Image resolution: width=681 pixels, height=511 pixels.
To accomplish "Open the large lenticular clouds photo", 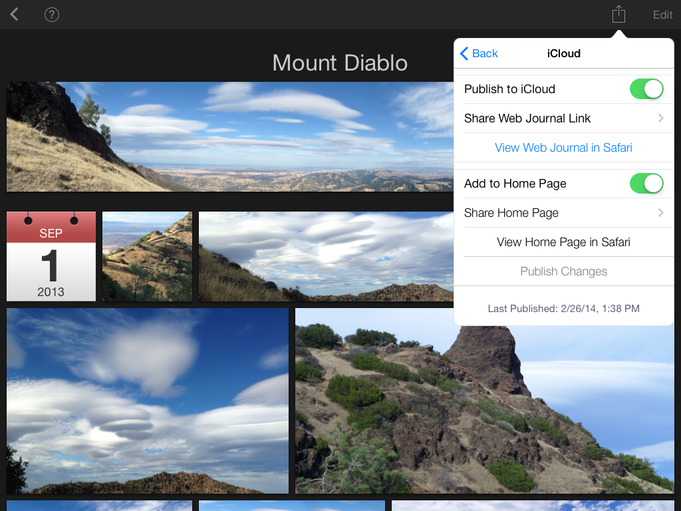I will [x=148, y=401].
